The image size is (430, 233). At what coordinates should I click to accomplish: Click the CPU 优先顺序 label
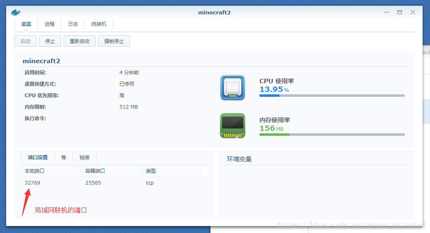[x=42, y=96]
